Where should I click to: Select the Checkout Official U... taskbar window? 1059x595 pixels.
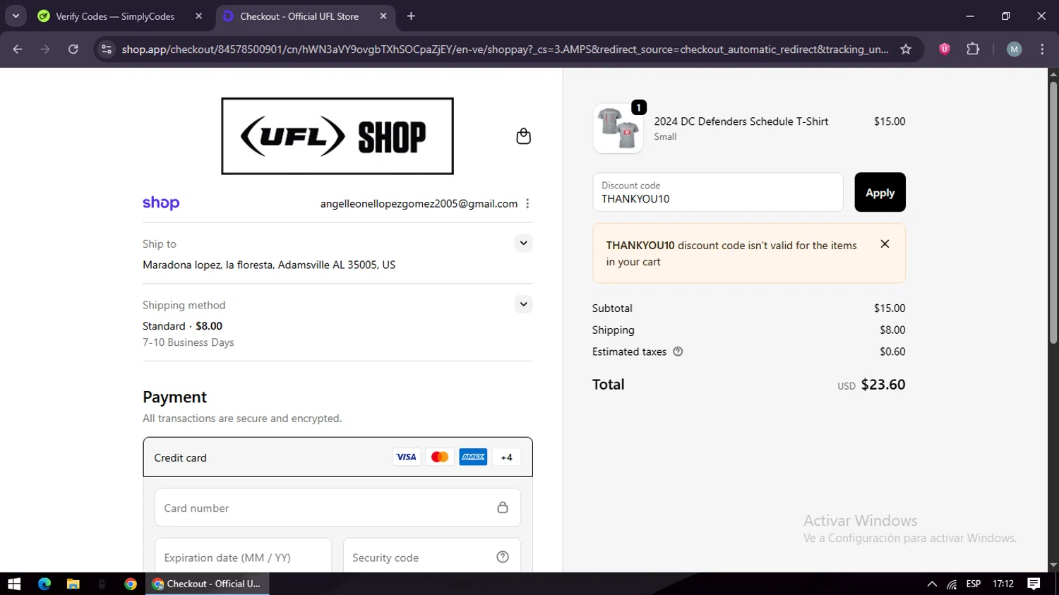point(207,584)
